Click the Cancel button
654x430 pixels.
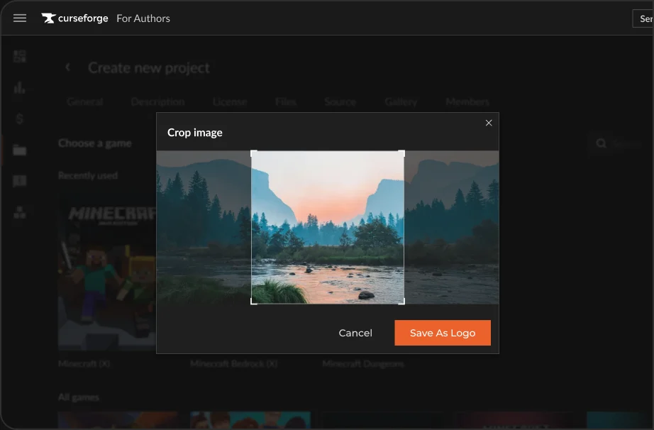tap(355, 333)
